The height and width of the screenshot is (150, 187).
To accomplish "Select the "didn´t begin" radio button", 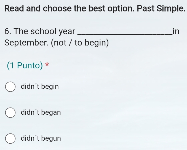I will [x=10, y=87].
